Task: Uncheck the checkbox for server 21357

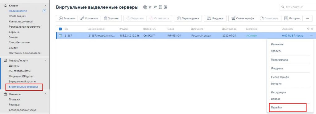Action: tap(60, 36)
